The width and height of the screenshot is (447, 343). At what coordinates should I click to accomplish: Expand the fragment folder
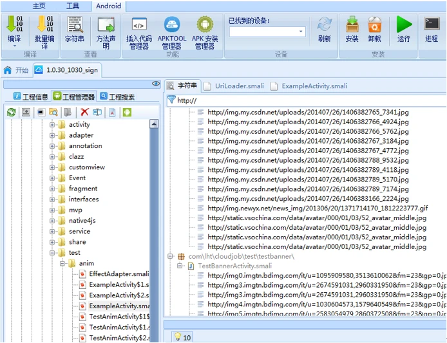[x=52, y=189]
